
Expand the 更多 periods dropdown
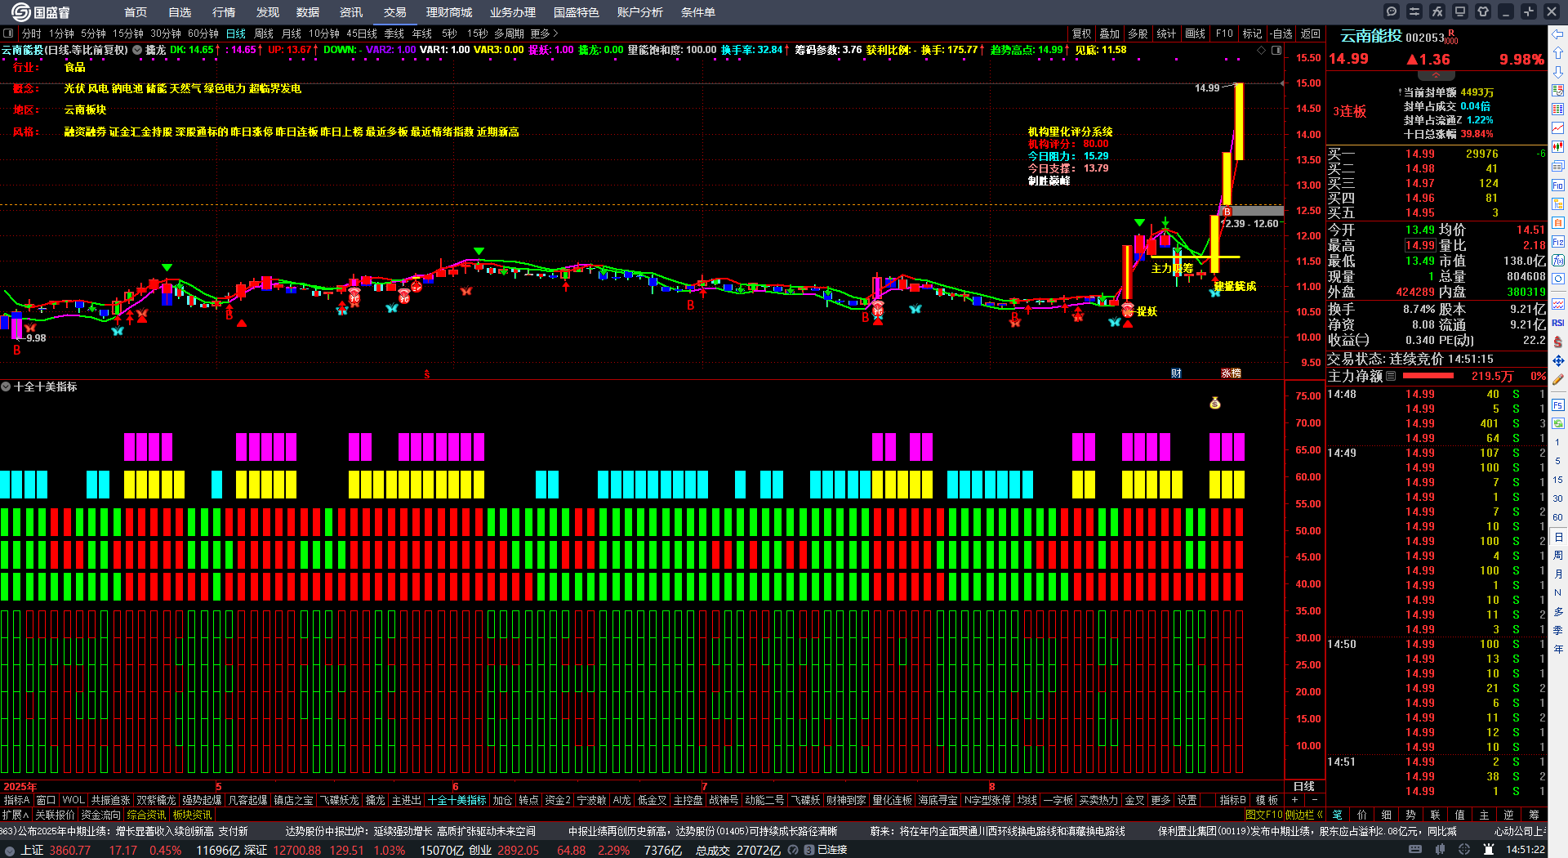coord(544,34)
